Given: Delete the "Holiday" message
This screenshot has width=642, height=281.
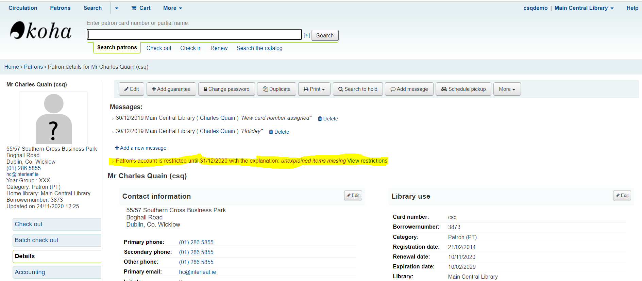Looking at the screenshot, I should 279,132.
